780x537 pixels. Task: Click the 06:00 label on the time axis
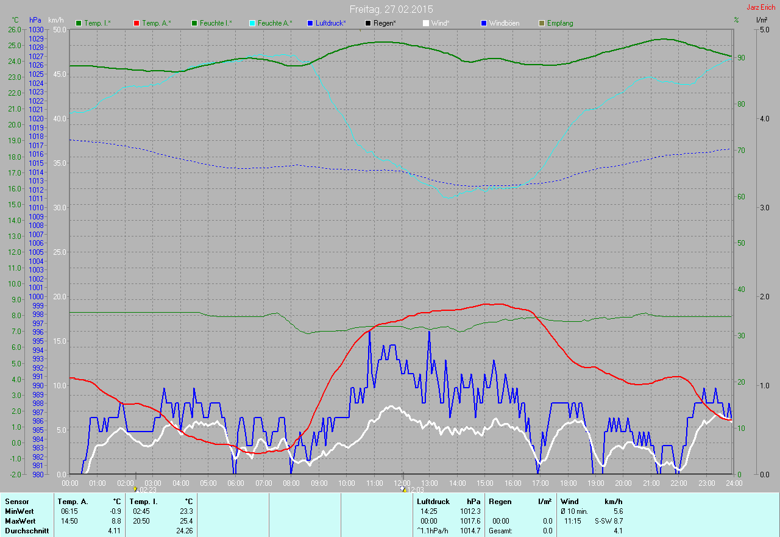point(236,483)
